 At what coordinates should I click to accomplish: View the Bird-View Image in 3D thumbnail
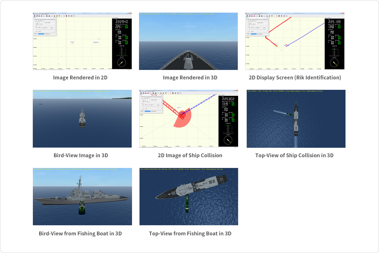point(82,118)
